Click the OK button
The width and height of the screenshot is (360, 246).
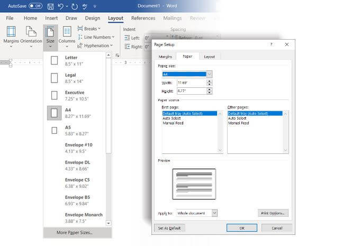click(241, 227)
